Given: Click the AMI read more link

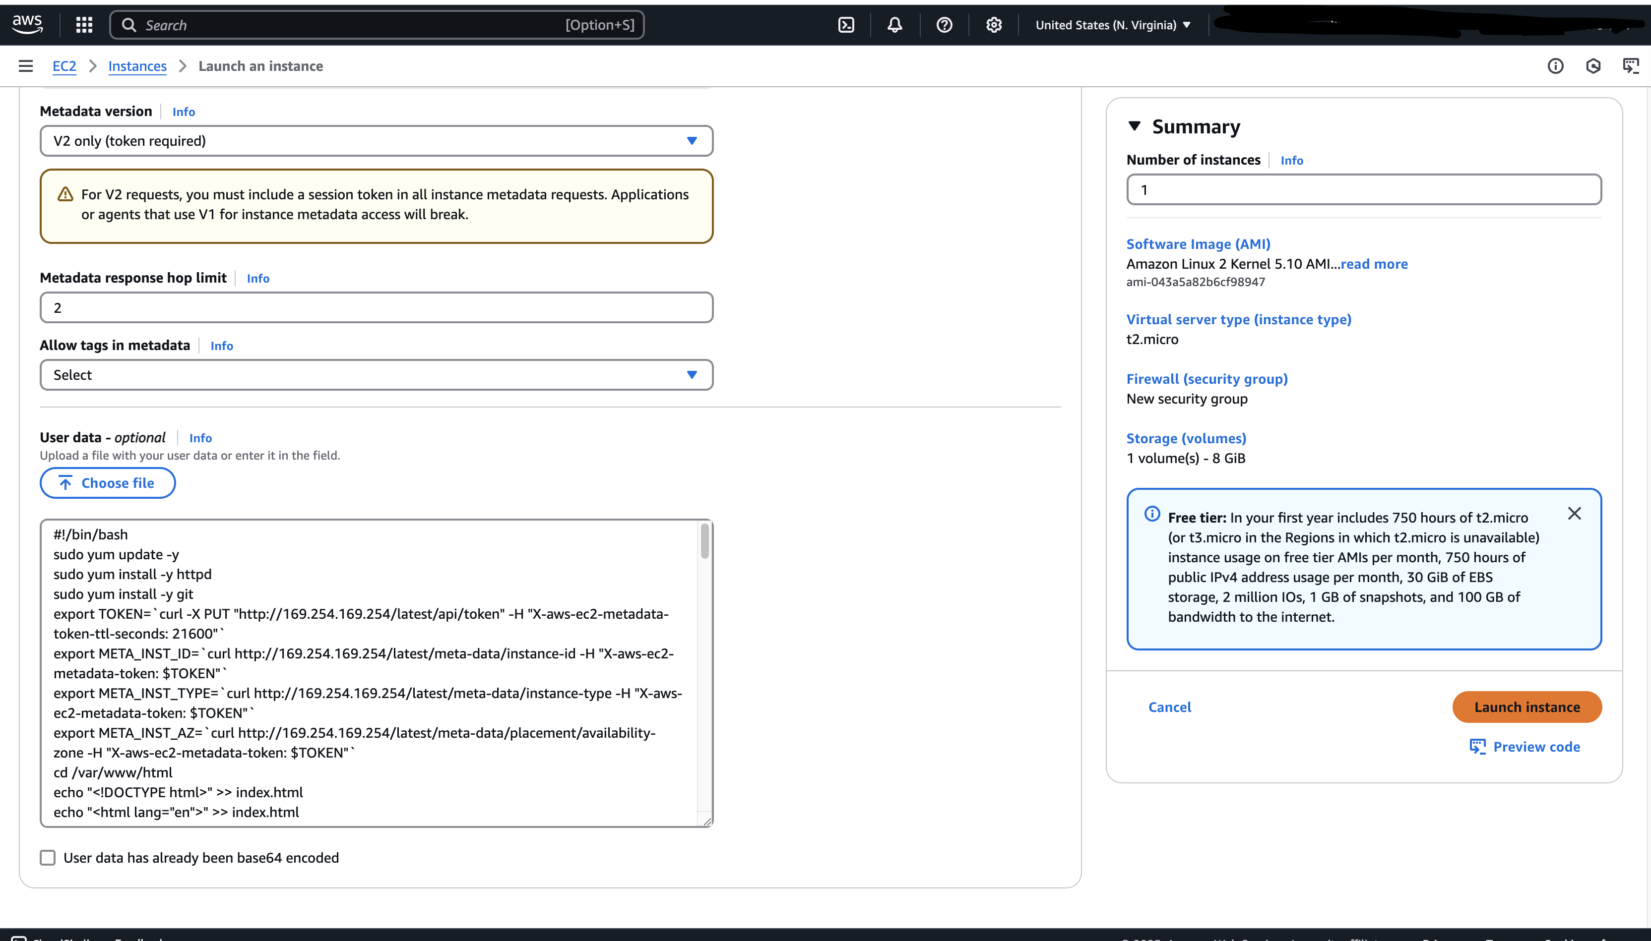Looking at the screenshot, I should (x=1374, y=264).
